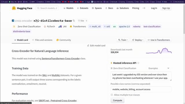Select the text-classification tag
This screenshot has height=104, width=185.
(152, 27)
